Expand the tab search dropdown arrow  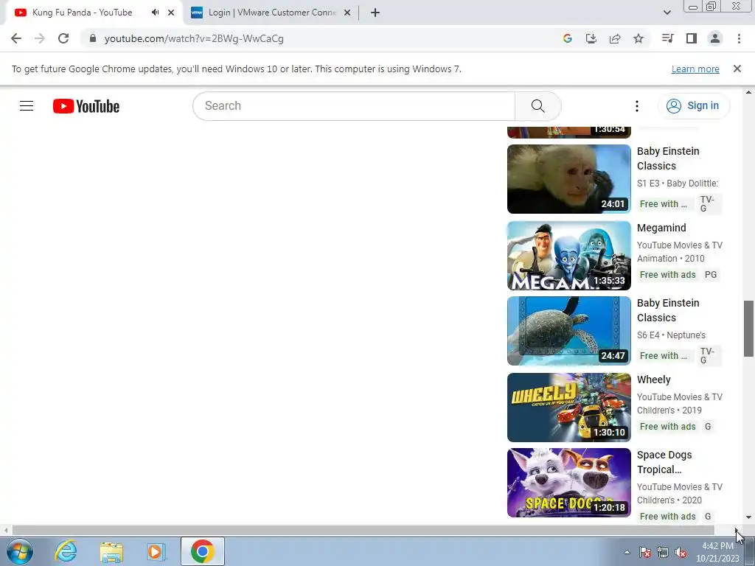click(x=667, y=13)
